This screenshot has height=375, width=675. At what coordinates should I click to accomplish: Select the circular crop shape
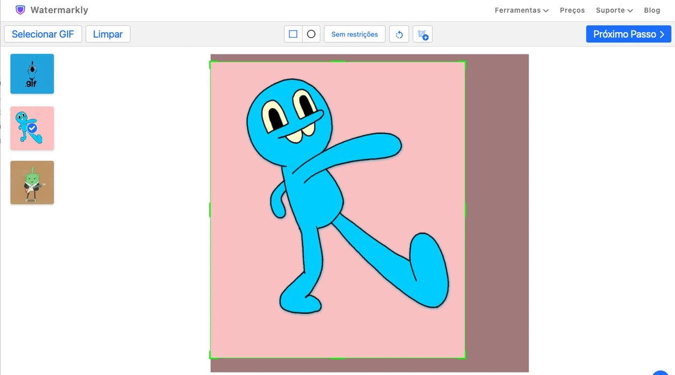(311, 34)
